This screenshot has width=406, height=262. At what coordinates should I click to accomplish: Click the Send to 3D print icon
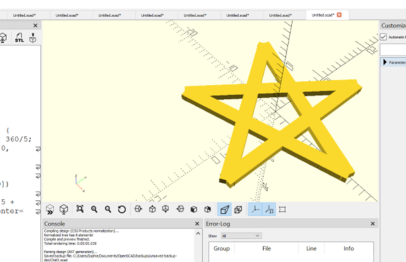[33, 38]
